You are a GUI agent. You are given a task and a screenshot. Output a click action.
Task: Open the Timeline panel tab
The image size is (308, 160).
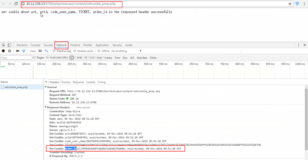click(x=75, y=45)
